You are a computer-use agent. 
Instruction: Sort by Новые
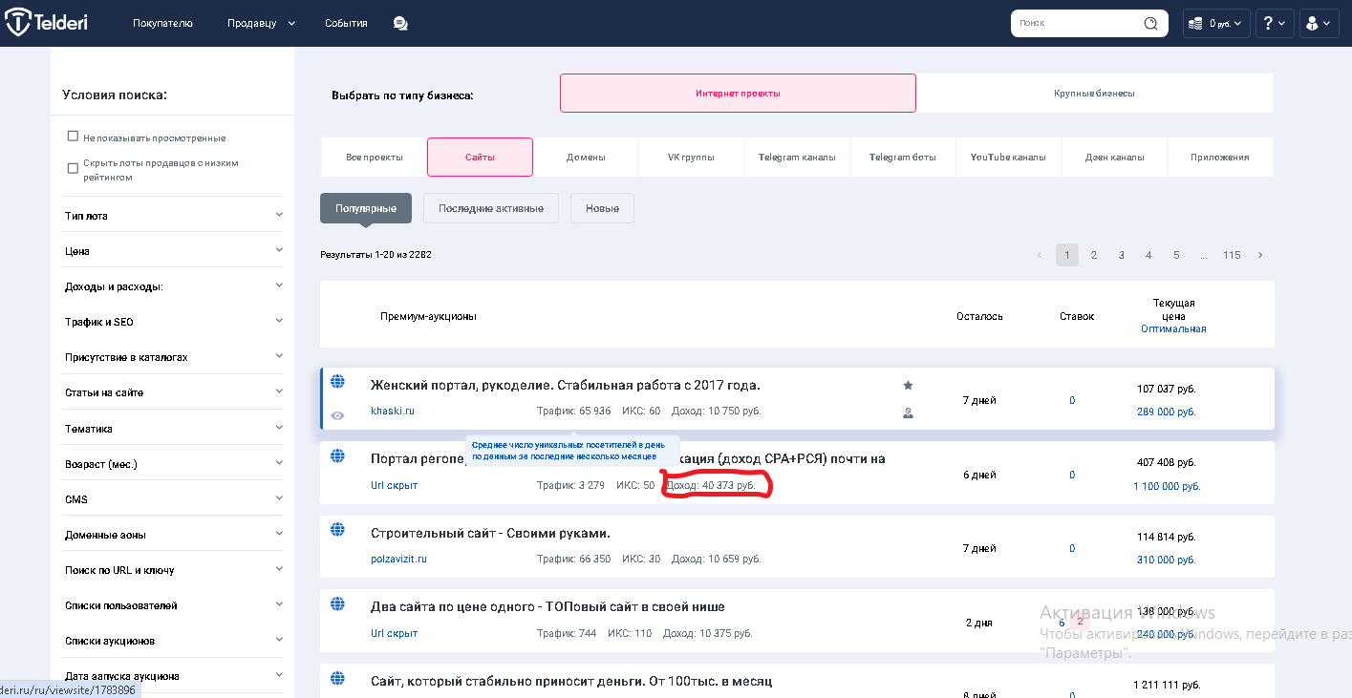point(602,208)
